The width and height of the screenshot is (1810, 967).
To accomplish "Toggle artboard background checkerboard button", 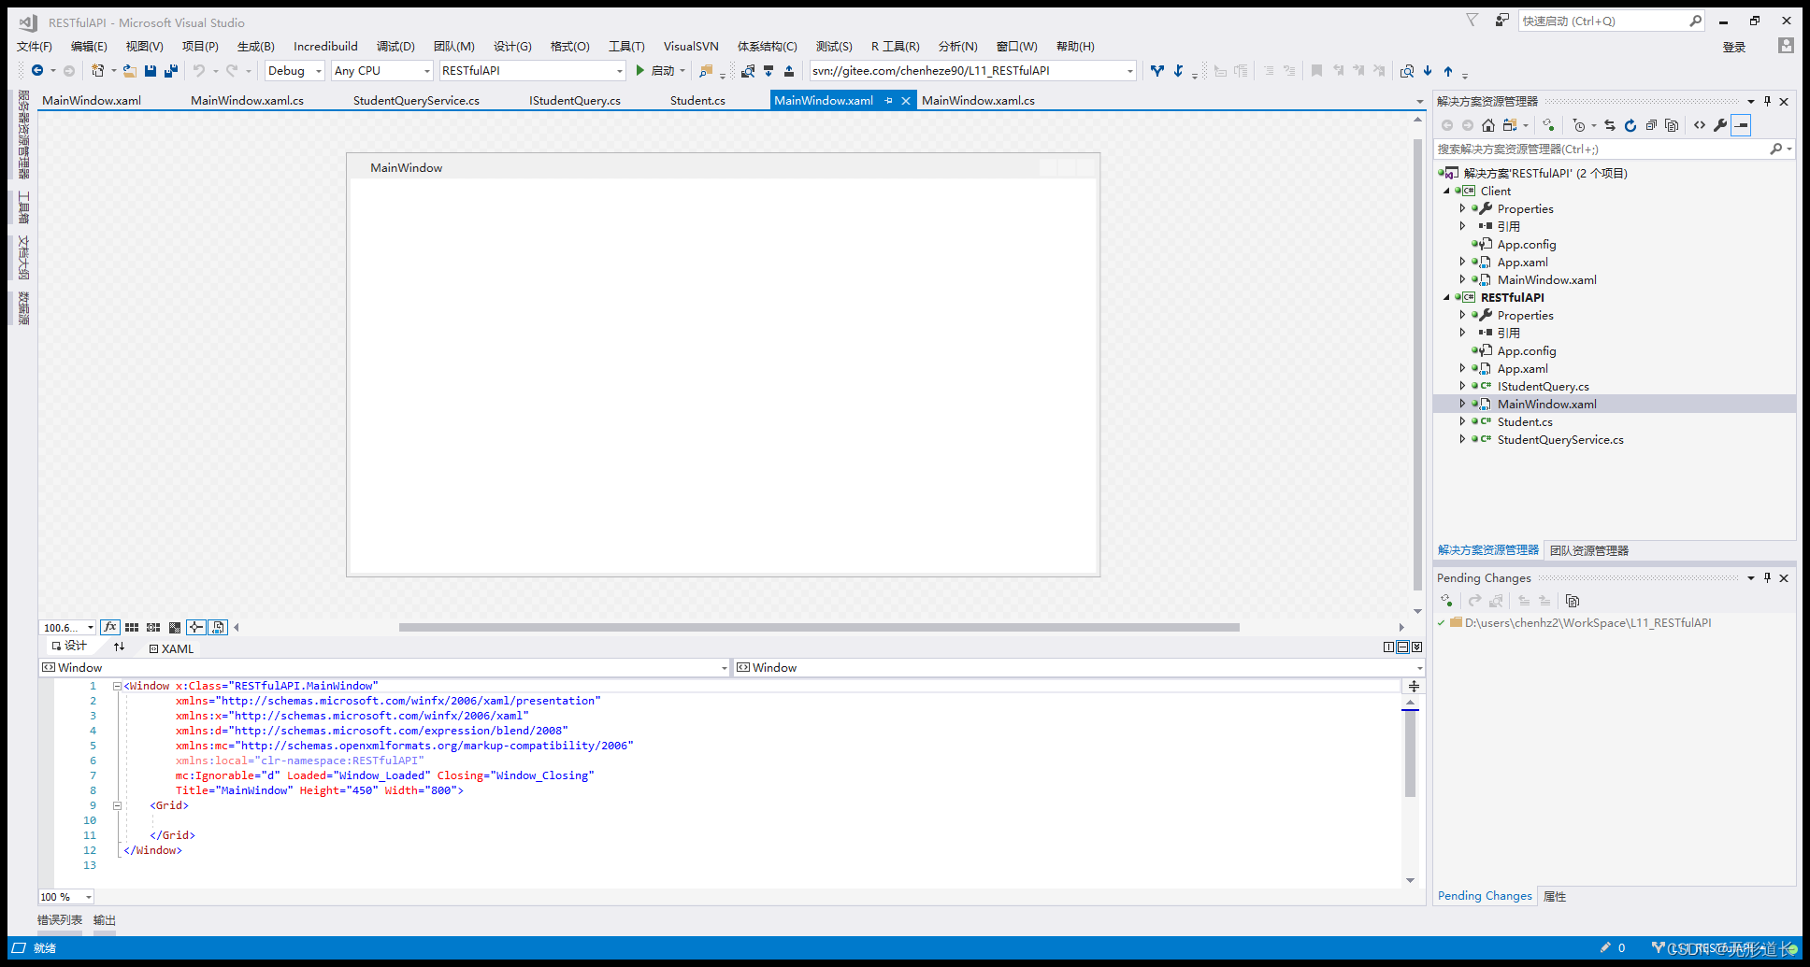I will [175, 628].
